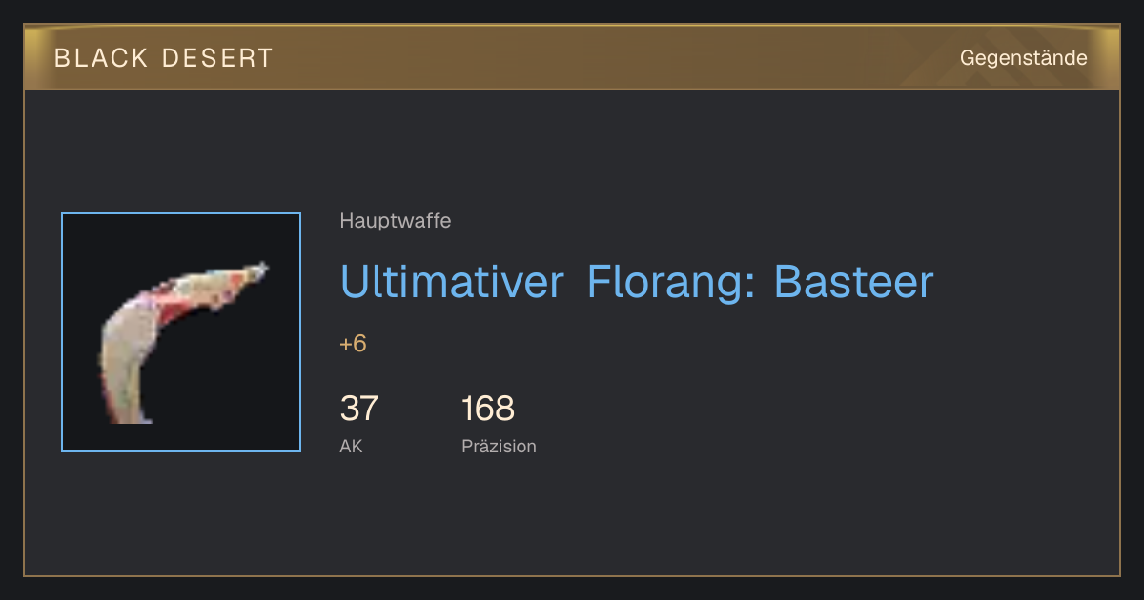
Task: Click the gold header banner center
Action: tap(572, 57)
